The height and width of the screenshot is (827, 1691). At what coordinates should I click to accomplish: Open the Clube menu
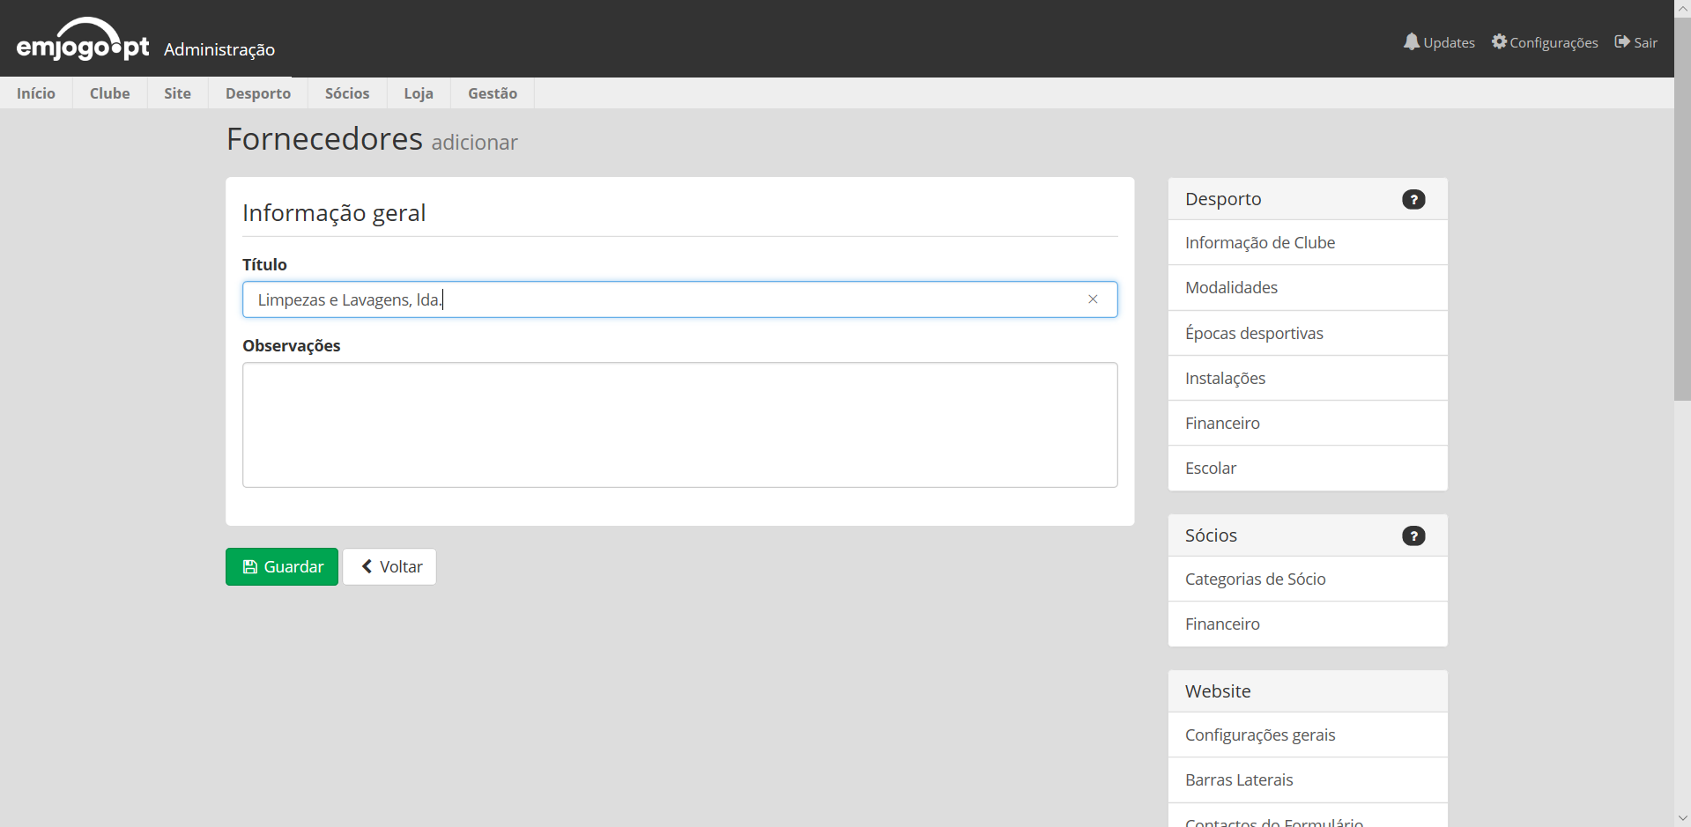pos(109,93)
